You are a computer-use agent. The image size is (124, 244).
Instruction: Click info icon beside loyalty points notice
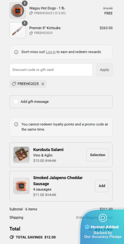click(16, 124)
